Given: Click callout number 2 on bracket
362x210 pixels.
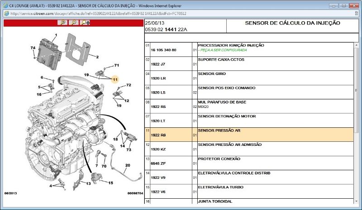Looking at the screenshot, I should [97, 57].
